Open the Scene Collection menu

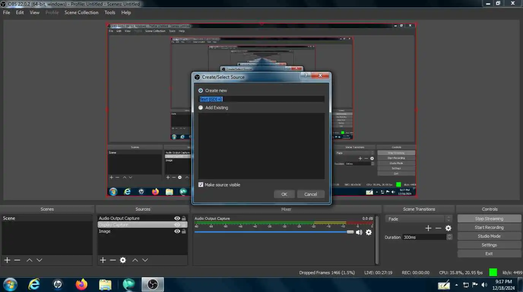tap(81, 13)
